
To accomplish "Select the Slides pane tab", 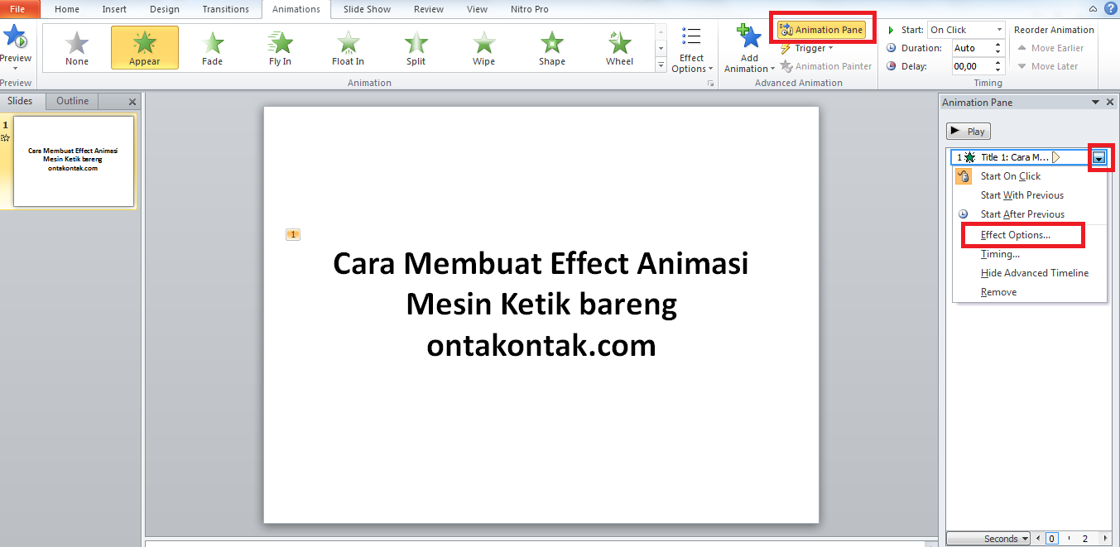I will tap(20, 101).
